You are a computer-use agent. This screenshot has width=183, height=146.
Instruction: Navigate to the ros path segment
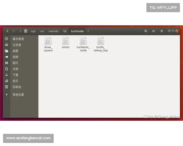click(x=42, y=31)
